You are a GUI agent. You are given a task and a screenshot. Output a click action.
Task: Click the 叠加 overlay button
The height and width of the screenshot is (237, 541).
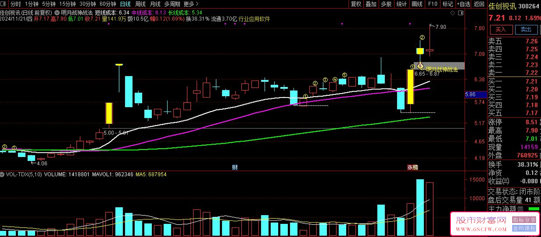371,4
